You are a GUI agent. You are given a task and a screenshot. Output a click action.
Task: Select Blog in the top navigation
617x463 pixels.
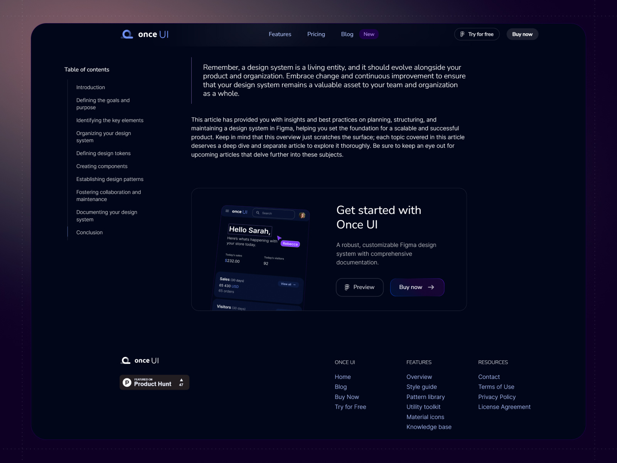coord(347,34)
